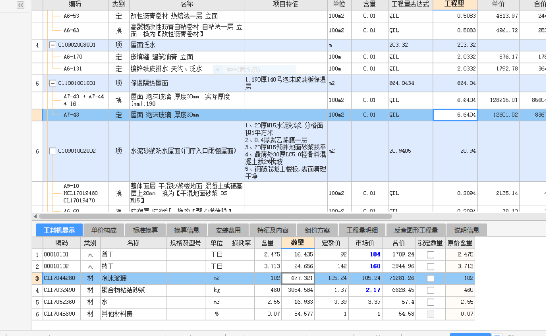Screen dimensions: 546x336
Task: Collapse the left panel with the double-chevron button
Action: tap(20, 5)
